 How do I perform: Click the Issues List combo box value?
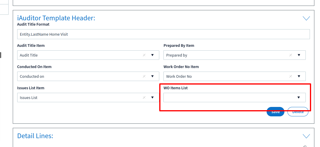point(28,98)
